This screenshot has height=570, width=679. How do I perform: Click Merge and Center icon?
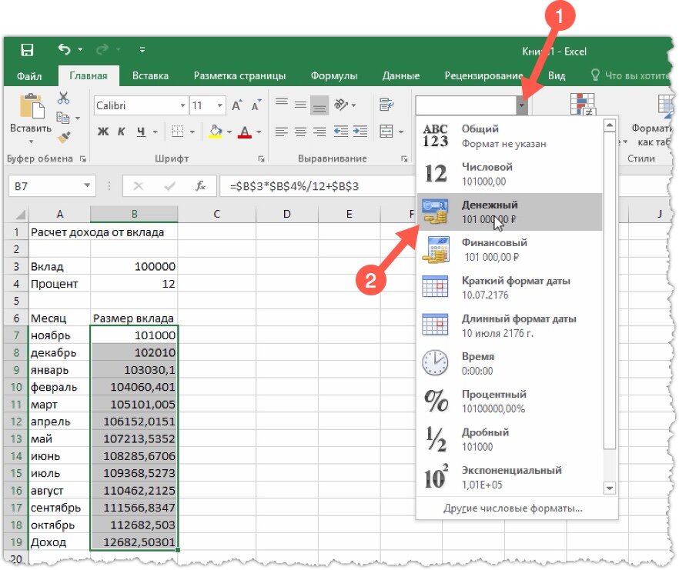click(386, 131)
